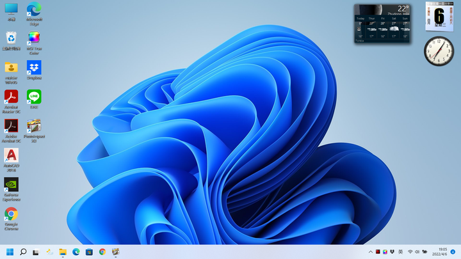This screenshot has width=461, height=259.
Task: Open the Windows Start menu
Action: pyautogui.click(x=10, y=252)
